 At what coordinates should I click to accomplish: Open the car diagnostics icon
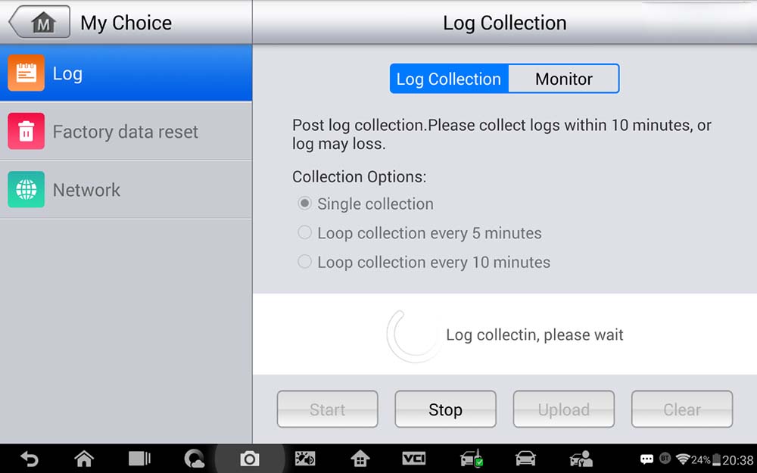click(x=525, y=459)
